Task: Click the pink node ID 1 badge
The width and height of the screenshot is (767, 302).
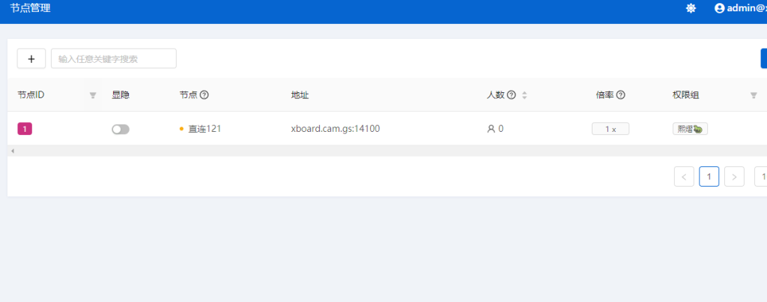Action: pos(25,129)
